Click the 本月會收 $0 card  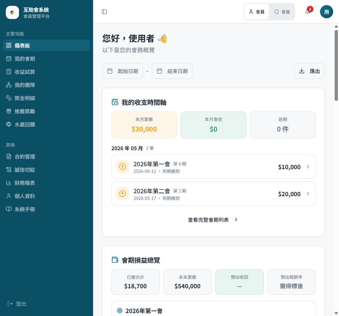(x=213, y=125)
